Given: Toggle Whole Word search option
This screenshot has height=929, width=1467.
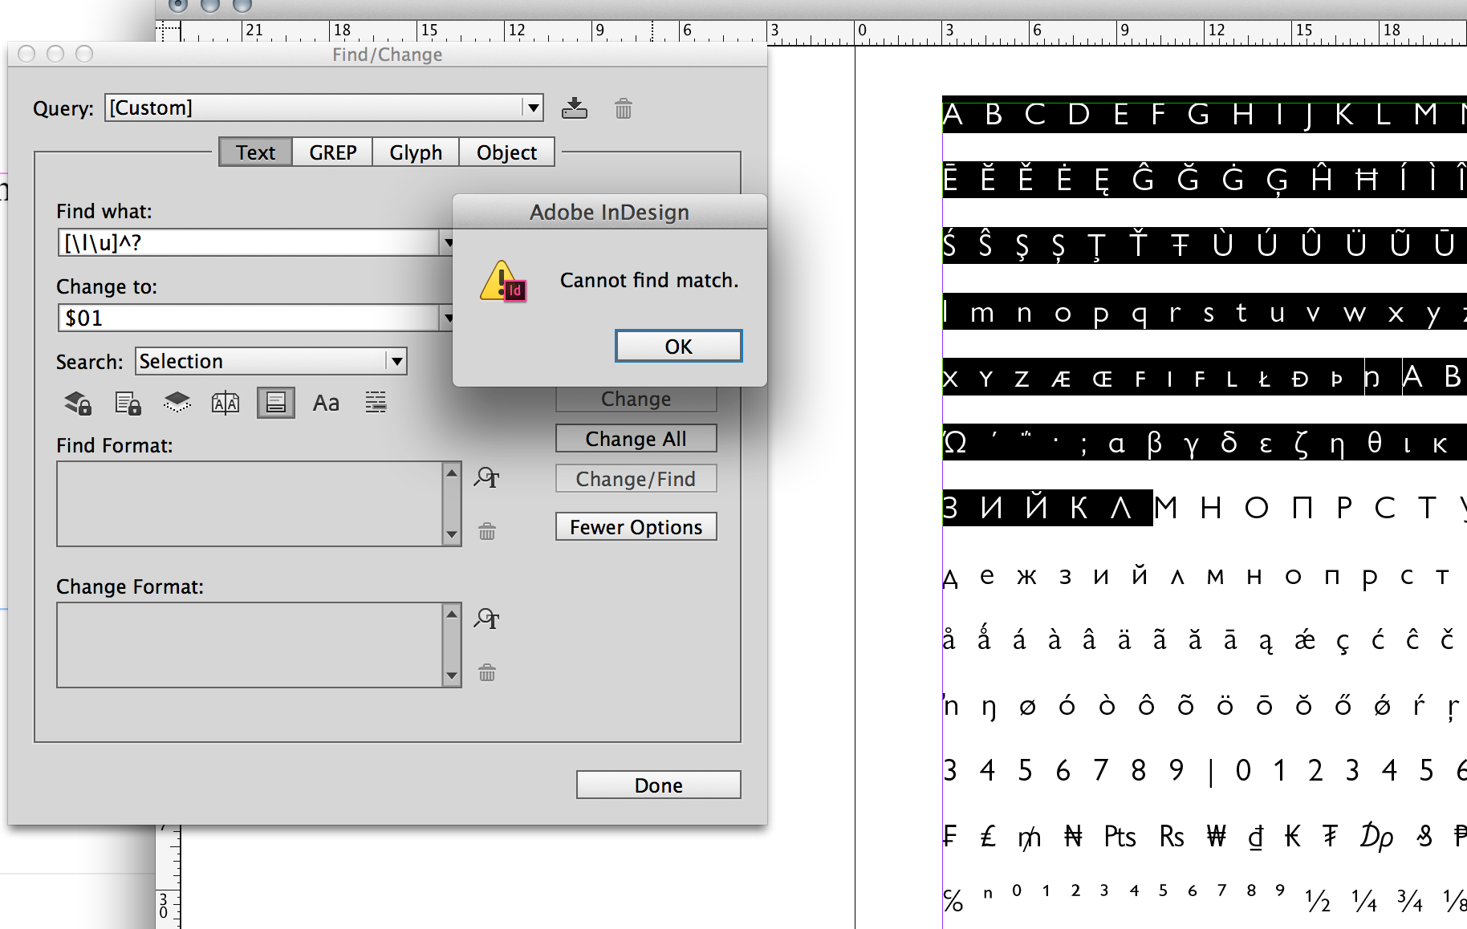Looking at the screenshot, I should tap(376, 403).
